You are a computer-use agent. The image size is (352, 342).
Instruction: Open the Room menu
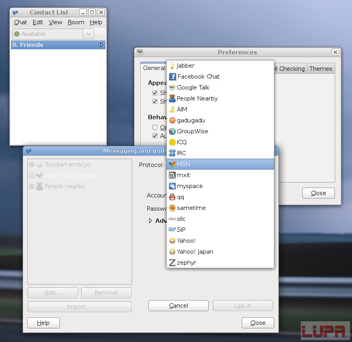pyautogui.click(x=76, y=22)
